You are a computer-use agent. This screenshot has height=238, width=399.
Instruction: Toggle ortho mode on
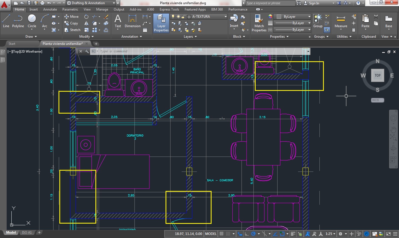(x=246, y=234)
